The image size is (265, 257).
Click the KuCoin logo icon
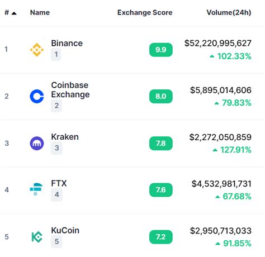(x=37, y=237)
